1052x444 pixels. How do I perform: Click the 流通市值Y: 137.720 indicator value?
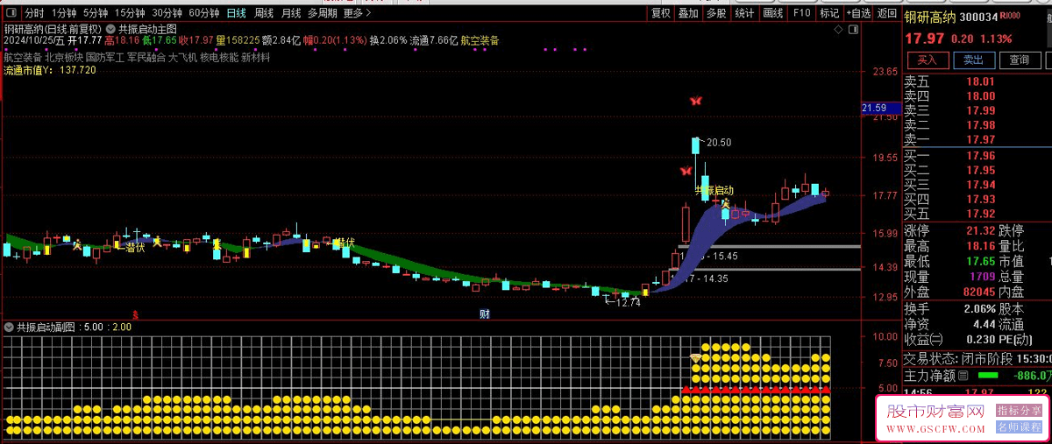click(50, 70)
